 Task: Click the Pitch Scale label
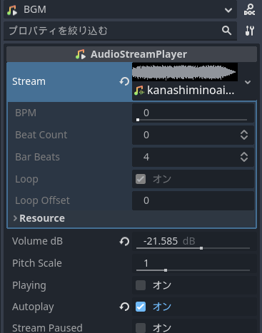pyautogui.click(x=37, y=263)
